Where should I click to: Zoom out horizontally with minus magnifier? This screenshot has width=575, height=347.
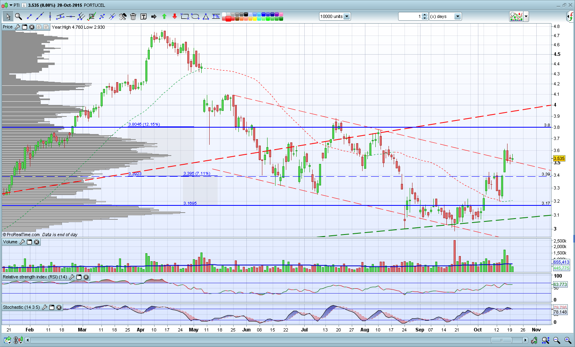coord(557,340)
